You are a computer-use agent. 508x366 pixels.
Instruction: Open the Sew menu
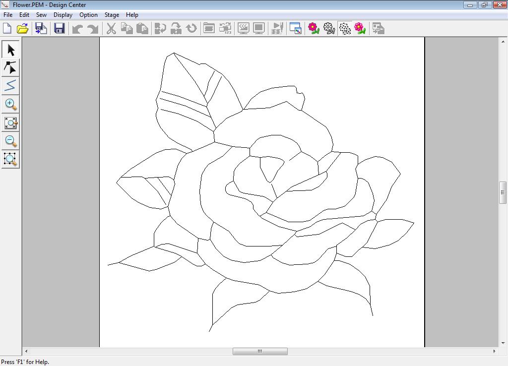[x=41, y=15]
